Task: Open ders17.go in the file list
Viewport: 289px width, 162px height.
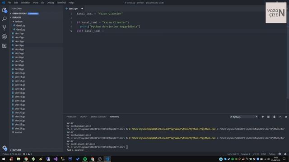Action: (x=20, y=101)
